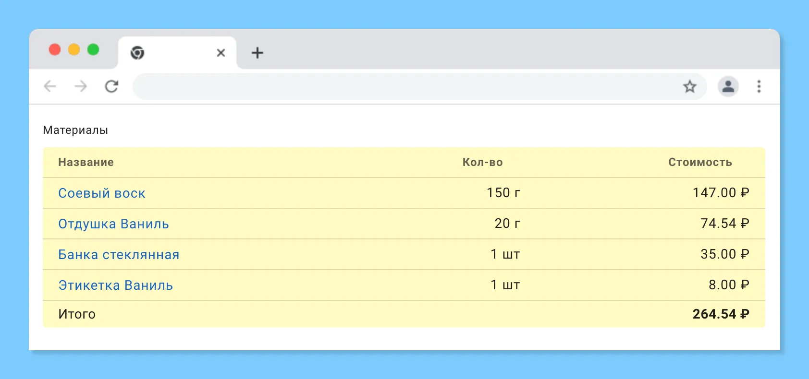Click the browser back arrow
This screenshot has height=379, width=809.
[50, 86]
